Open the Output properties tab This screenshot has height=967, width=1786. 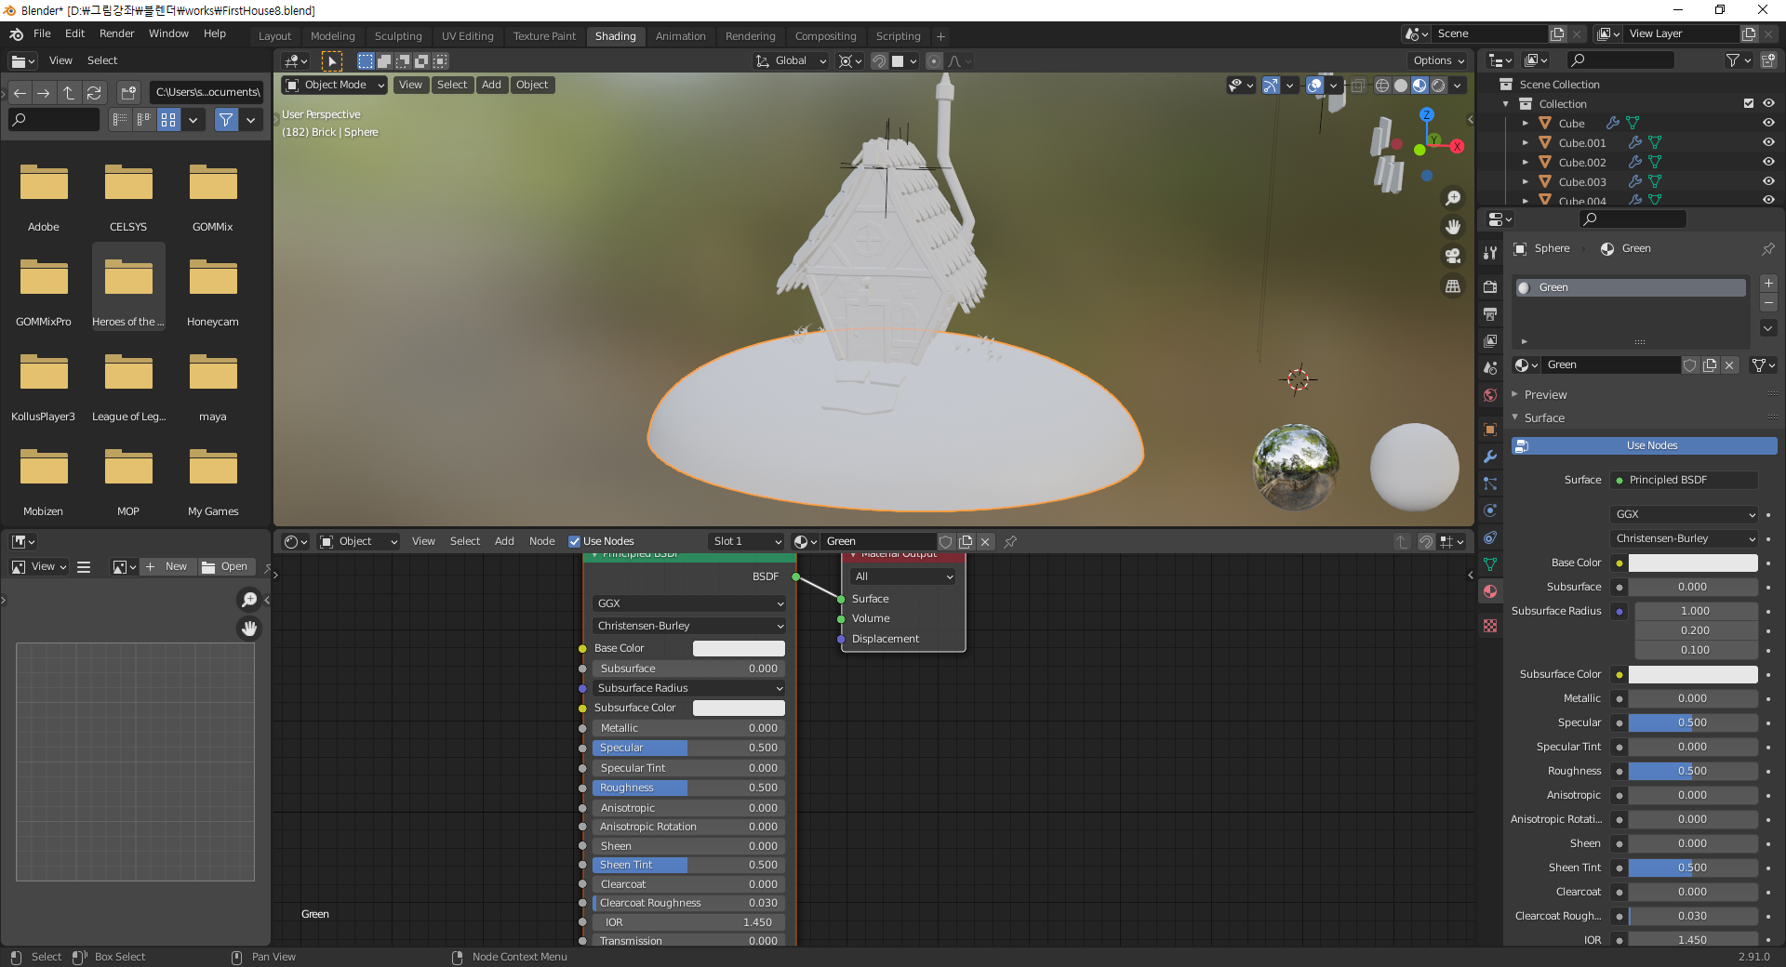click(1490, 314)
